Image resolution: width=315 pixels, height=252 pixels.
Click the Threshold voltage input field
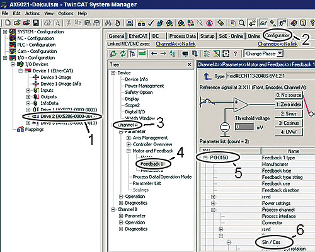click(244, 127)
